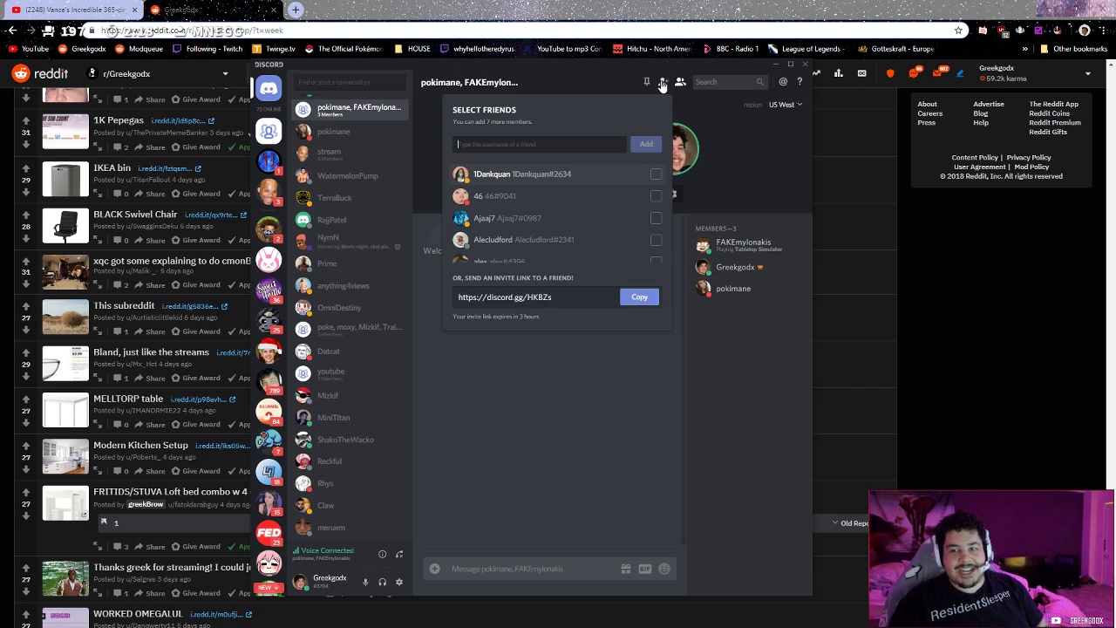Toggle the member list icon in Discord
The width and height of the screenshot is (1116, 628).
click(680, 82)
